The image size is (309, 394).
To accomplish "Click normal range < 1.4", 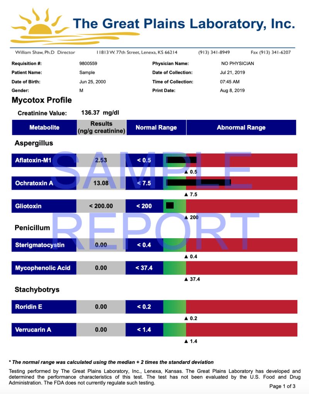I will tap(144, 330).
